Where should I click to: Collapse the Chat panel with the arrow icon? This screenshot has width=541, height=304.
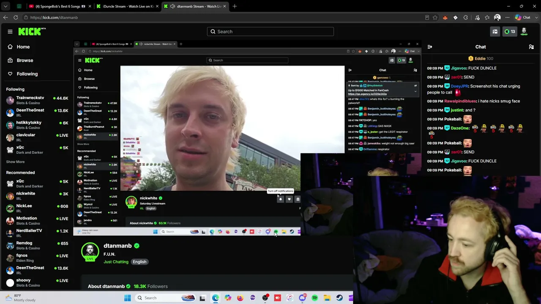pyautogui.click(x=429, y=47)
